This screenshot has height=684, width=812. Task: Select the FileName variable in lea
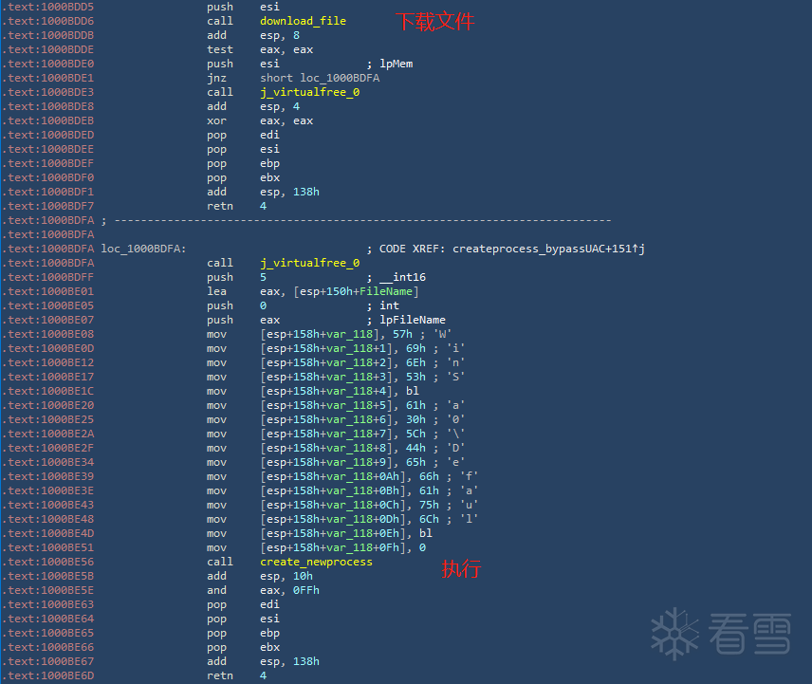(x=386, y=291)
